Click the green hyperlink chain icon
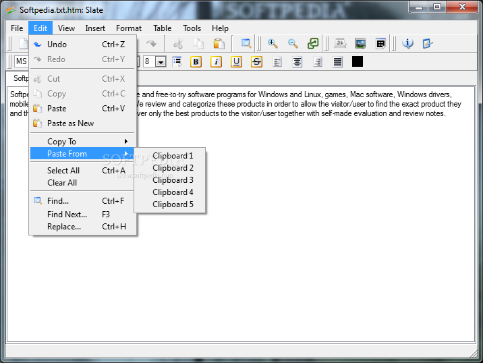The width and height of the screenshot is (483, 363). tap(313, 44)
